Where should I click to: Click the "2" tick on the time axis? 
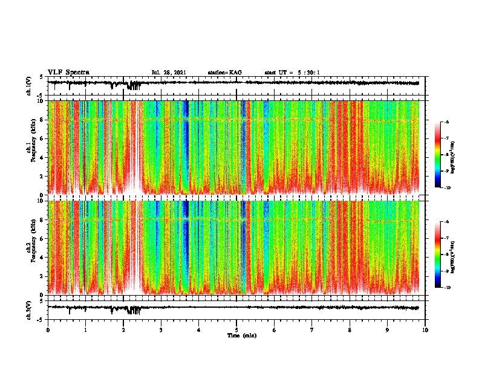(x=123, y=330)
